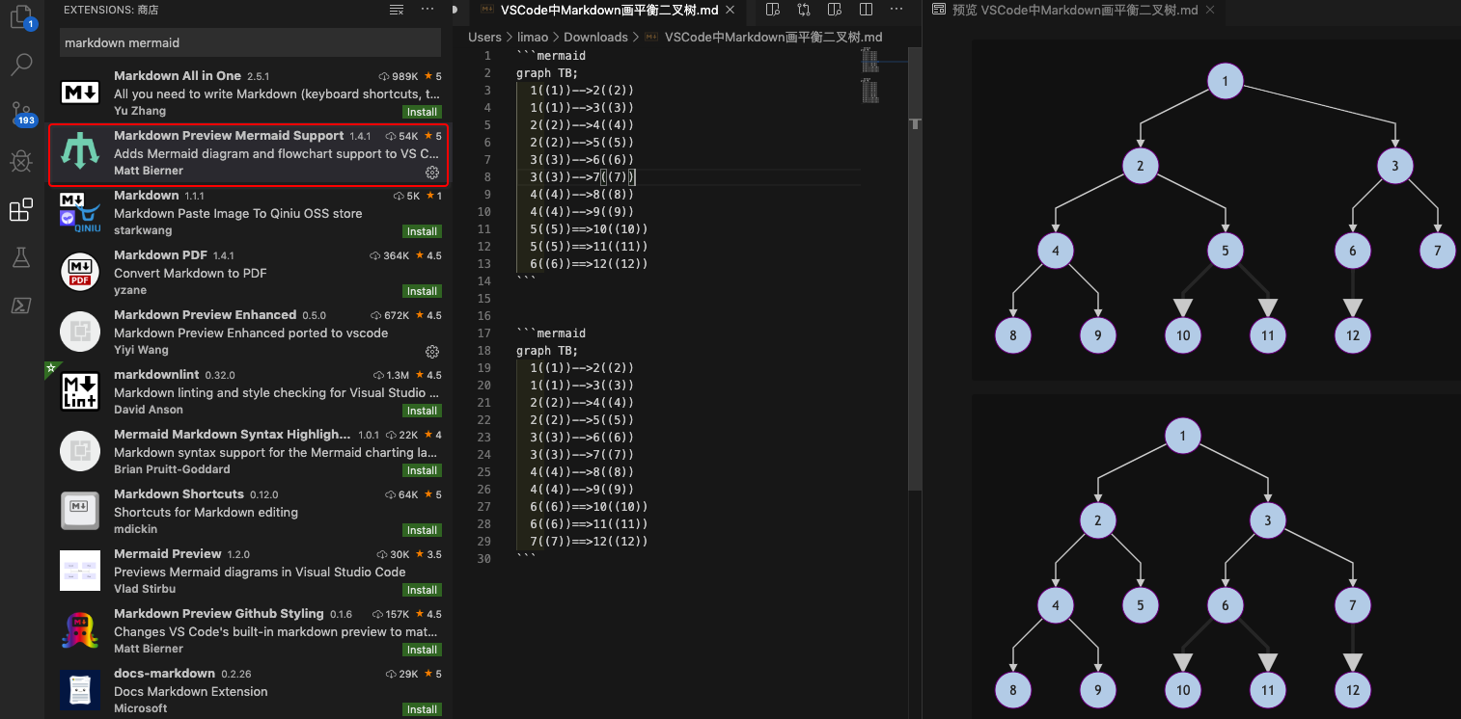
Task: Install Markdown Preview Github Styling
Action: 422,650
